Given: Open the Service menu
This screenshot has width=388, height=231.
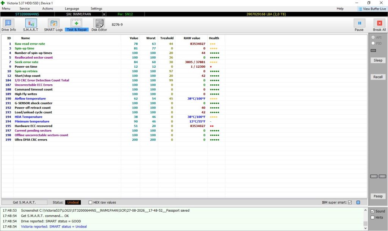Looking at the screenshot, I should 25,8.
